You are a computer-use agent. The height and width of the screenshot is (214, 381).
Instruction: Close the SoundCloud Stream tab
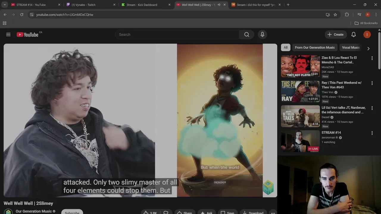[x=279, y=5]
